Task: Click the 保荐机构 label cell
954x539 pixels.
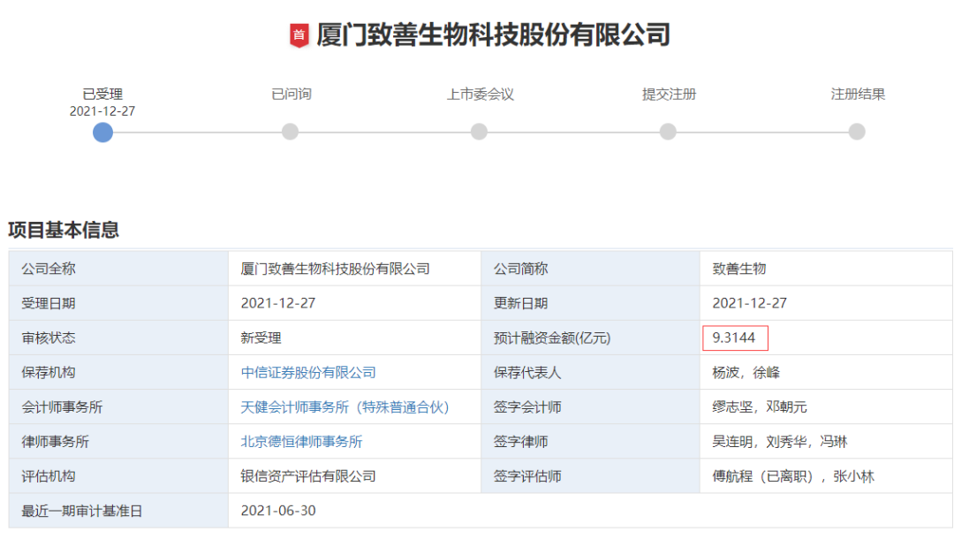Action: tap(118, 372)
